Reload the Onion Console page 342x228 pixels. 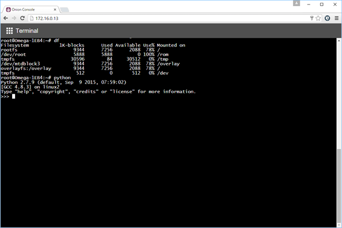23,18
